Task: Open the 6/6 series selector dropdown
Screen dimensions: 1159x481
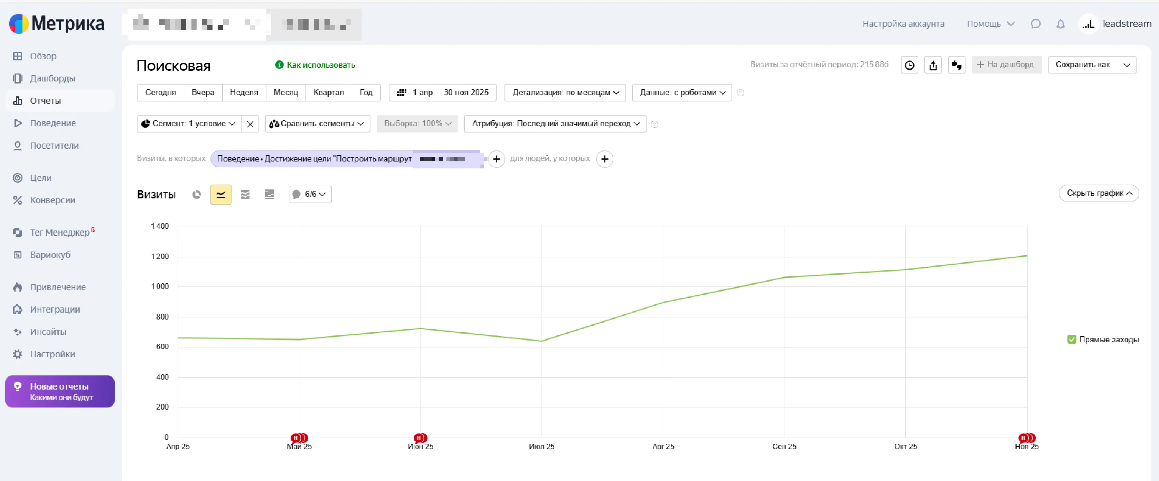Action: [310, 195]
